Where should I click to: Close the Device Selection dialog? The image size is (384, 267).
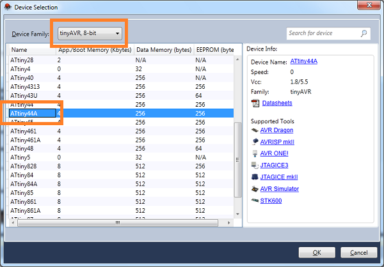(369, 5)
